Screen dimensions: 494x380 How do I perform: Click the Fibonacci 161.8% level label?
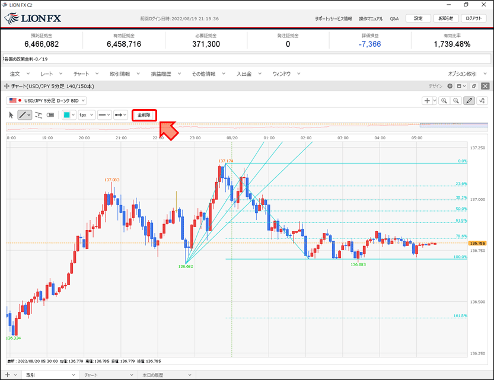460,316
